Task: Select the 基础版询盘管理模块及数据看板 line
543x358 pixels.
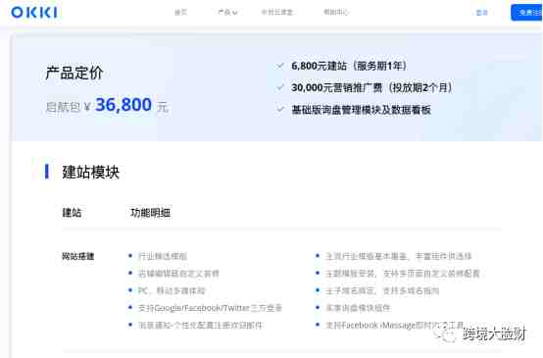Action: click(x=362, y=110)
